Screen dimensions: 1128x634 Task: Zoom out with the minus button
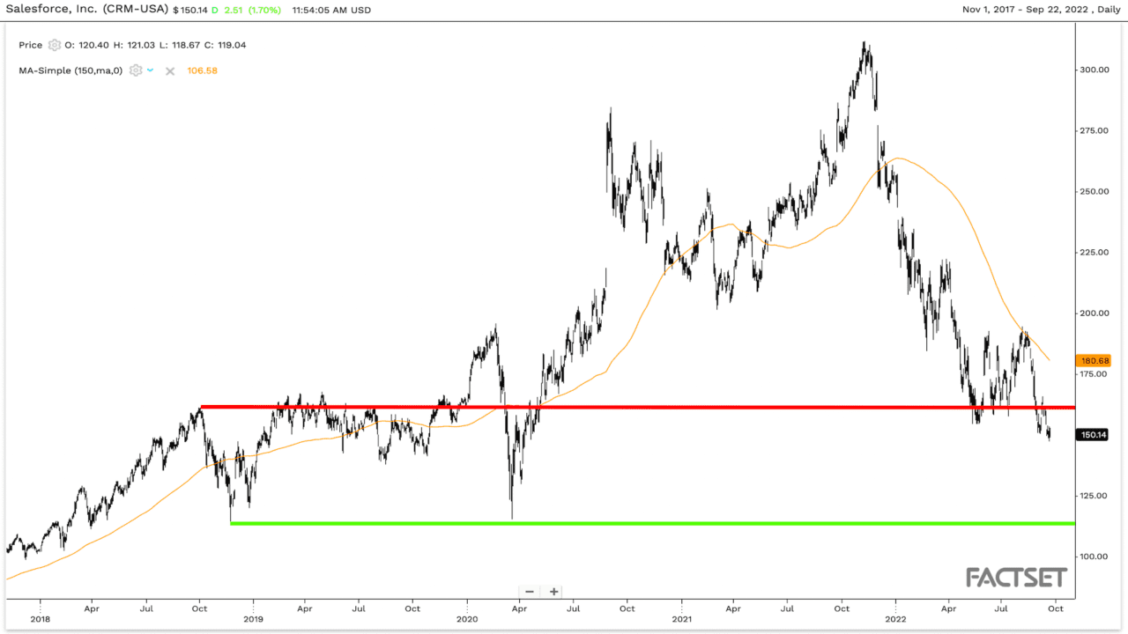pos(530,592)
